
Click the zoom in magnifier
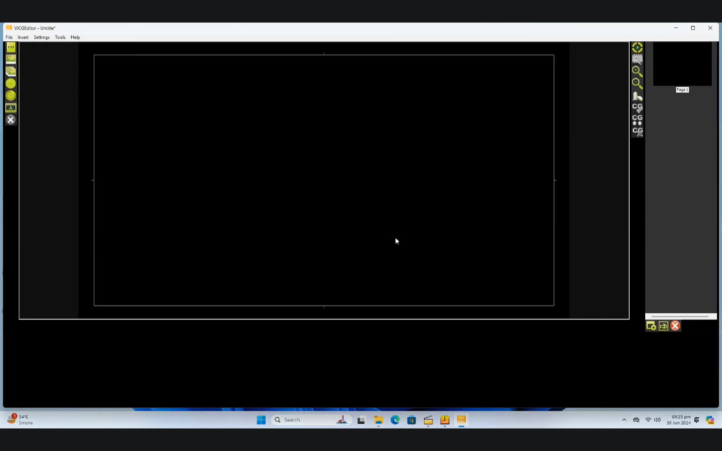click(637, 71)
